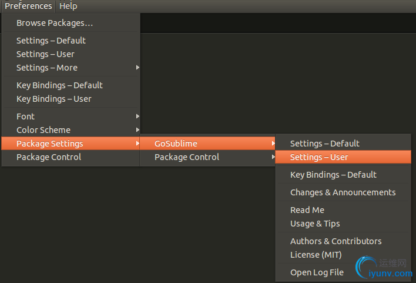The width and height of the screenshot is (416, 283).
Task: Open the Preferences menu
Action: coord(28,6)
